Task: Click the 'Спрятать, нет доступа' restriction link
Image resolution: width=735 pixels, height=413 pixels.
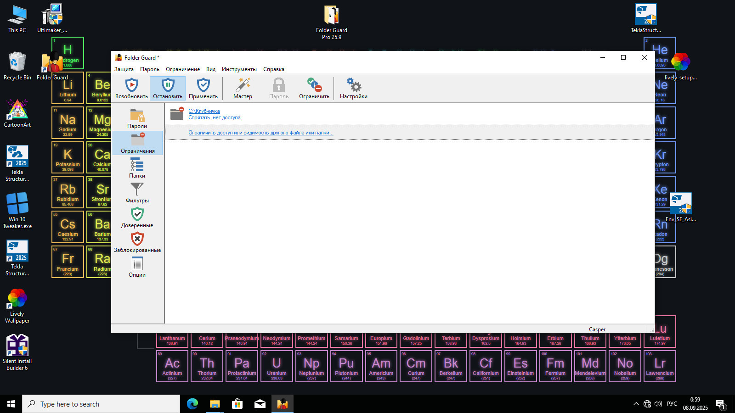Action: click(x=215, y=117)
